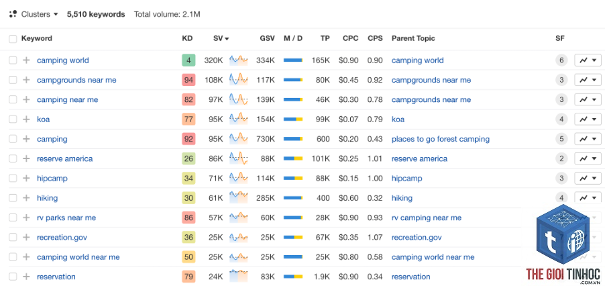The image size is (605, 286).
Task: Add koa keyword using plus icon
Action: (x=26, y=120)
